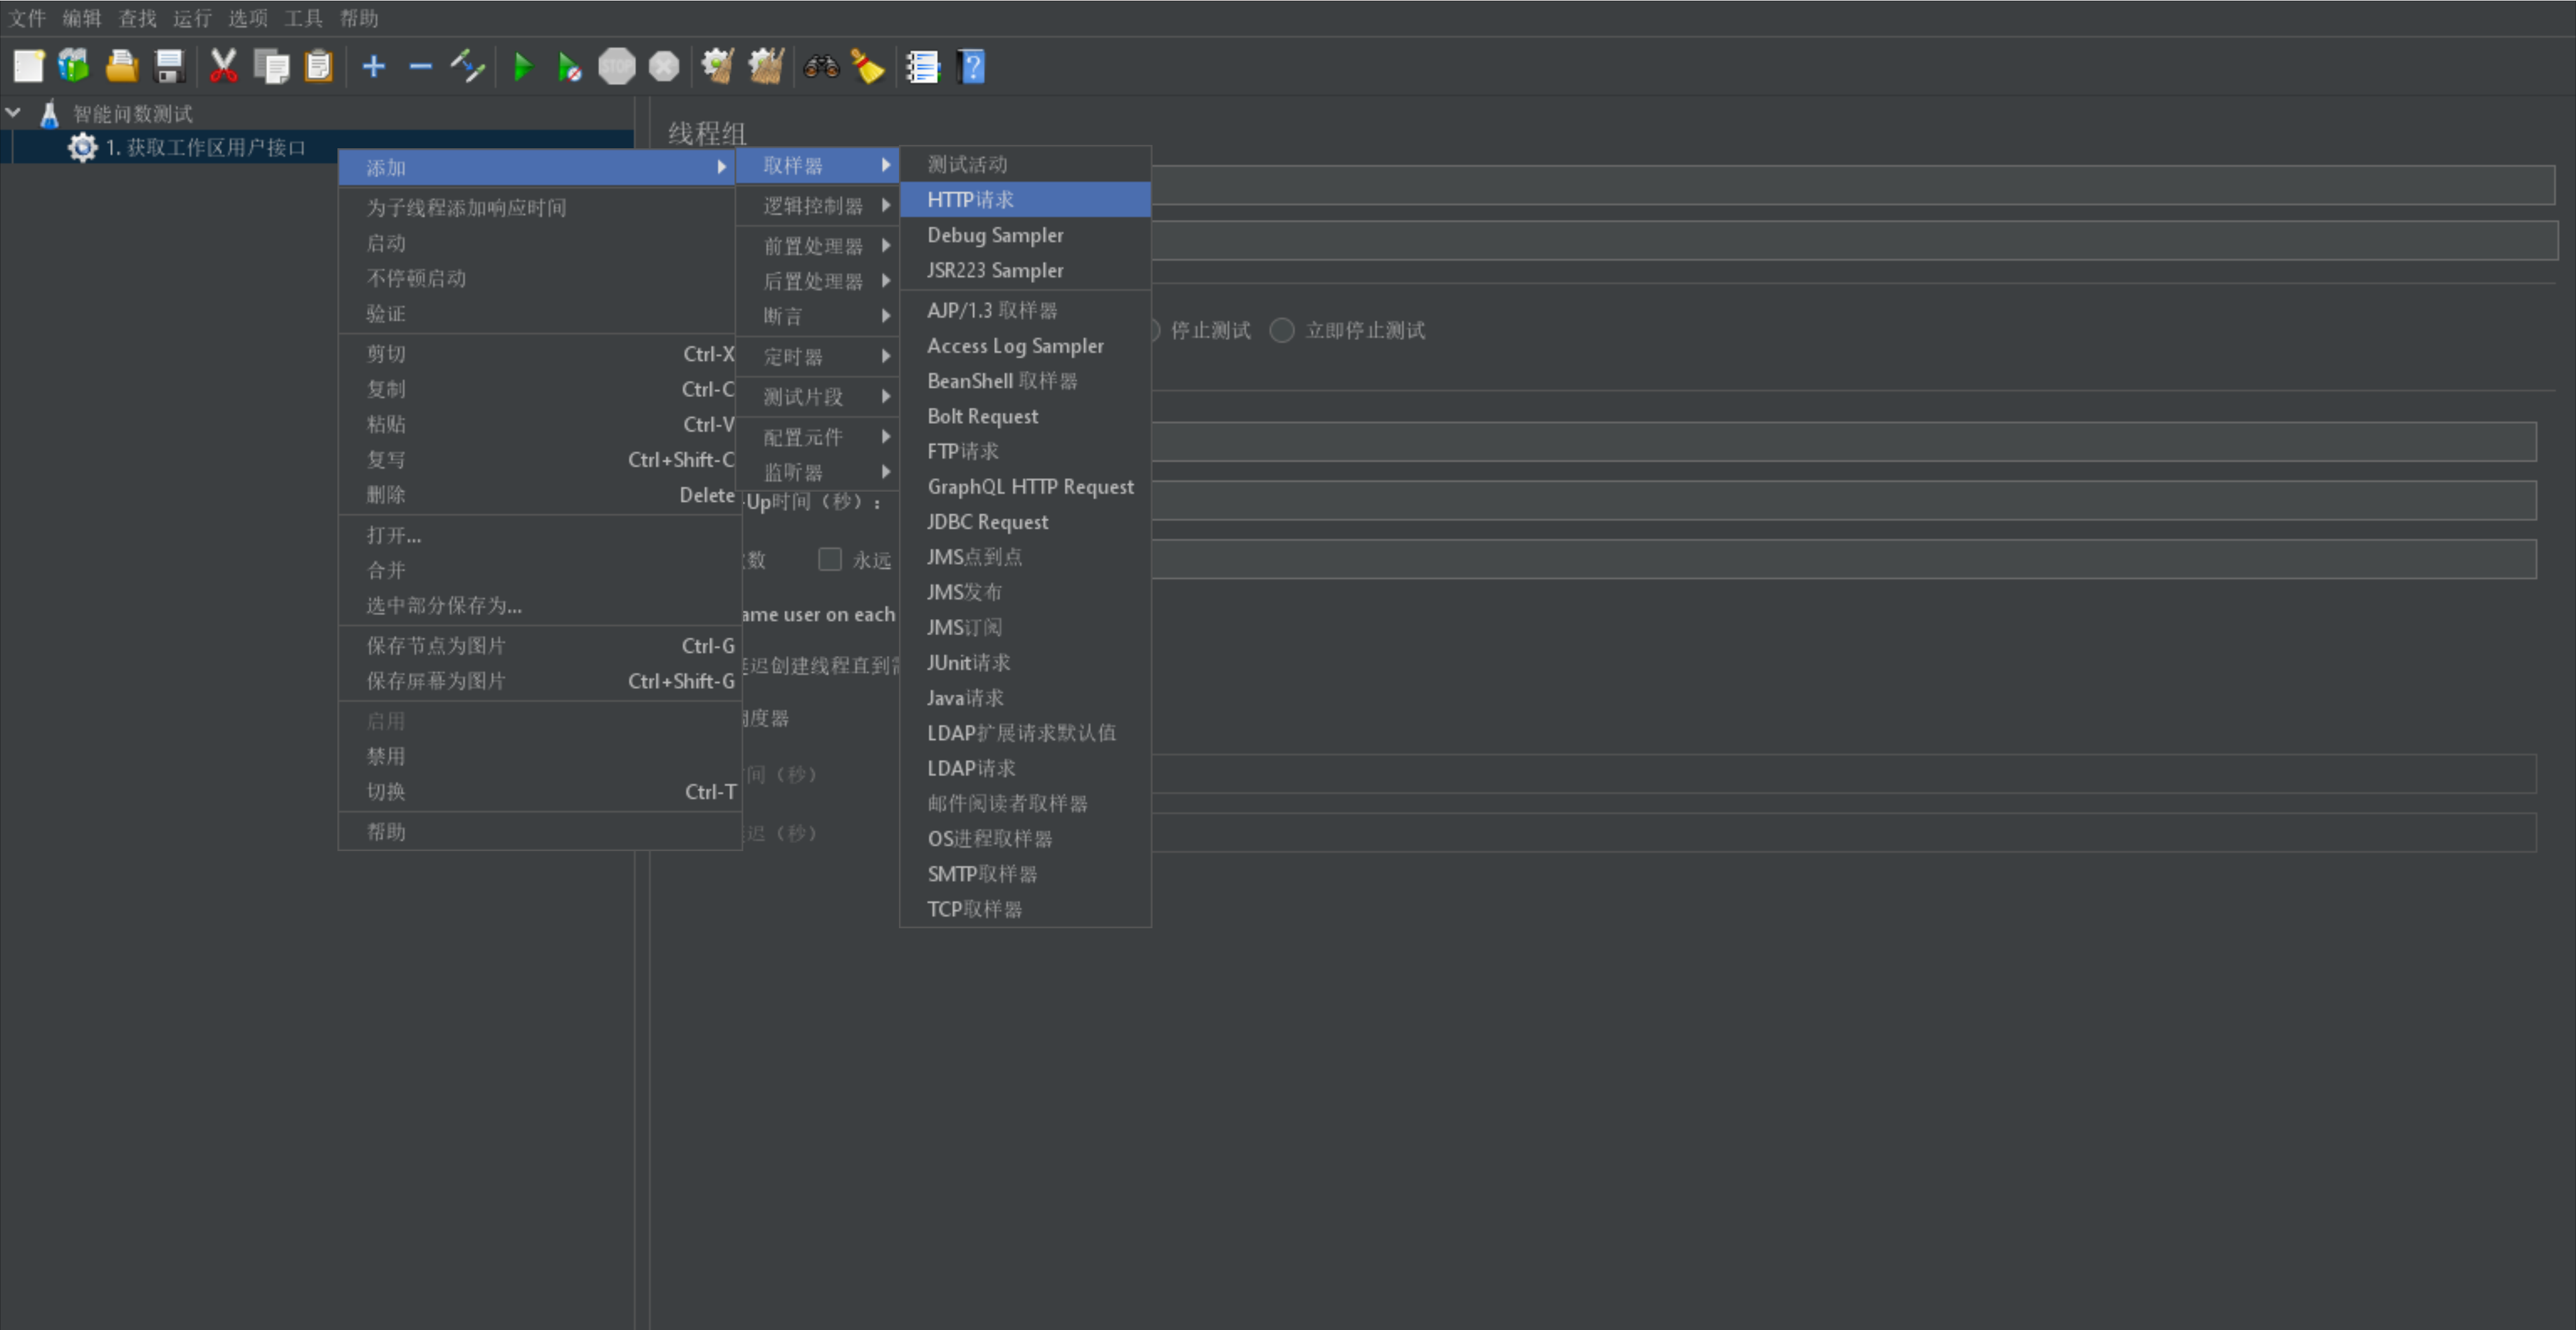Expand the 取样器 submenu
The image size is (2576, 1330).
pyautogui.click(x=818, y=165)
